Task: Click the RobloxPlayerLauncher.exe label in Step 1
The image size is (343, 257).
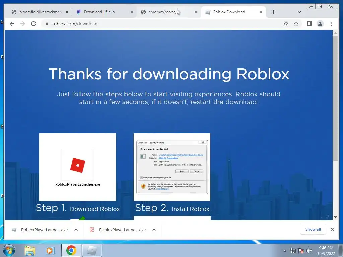Action: [78, 184]
